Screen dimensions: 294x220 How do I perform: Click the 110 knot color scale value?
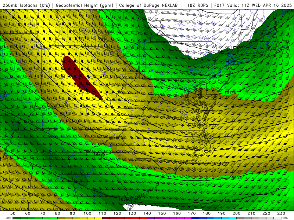pos(103,213)
